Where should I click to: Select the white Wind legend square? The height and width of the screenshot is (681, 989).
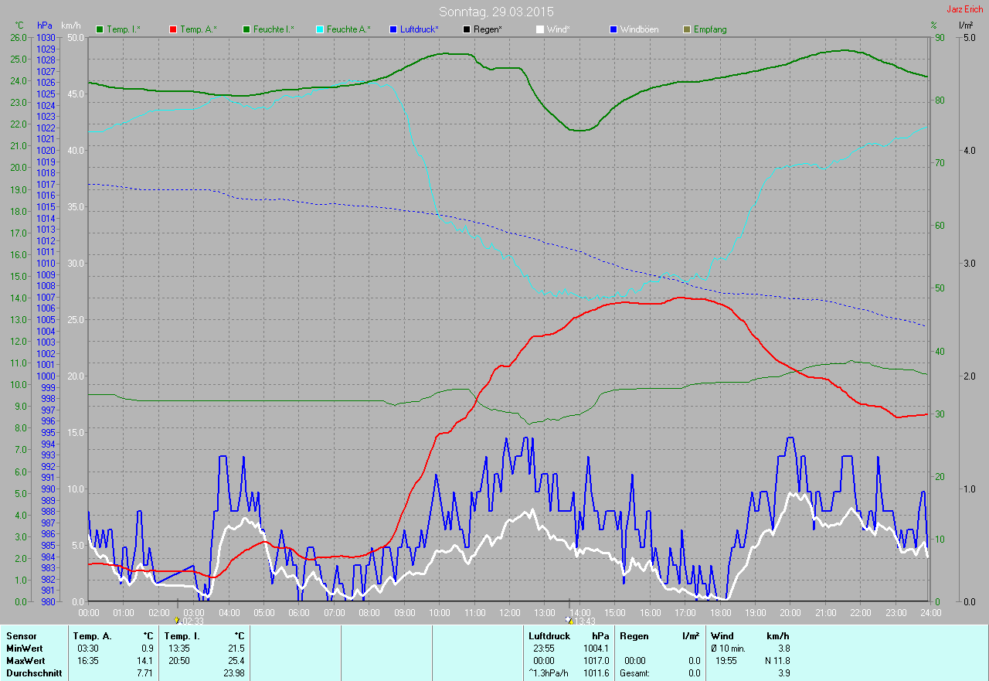pos(540,29)
